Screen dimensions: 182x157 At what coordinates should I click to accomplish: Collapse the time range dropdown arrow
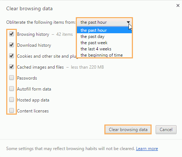click(128, 22)
